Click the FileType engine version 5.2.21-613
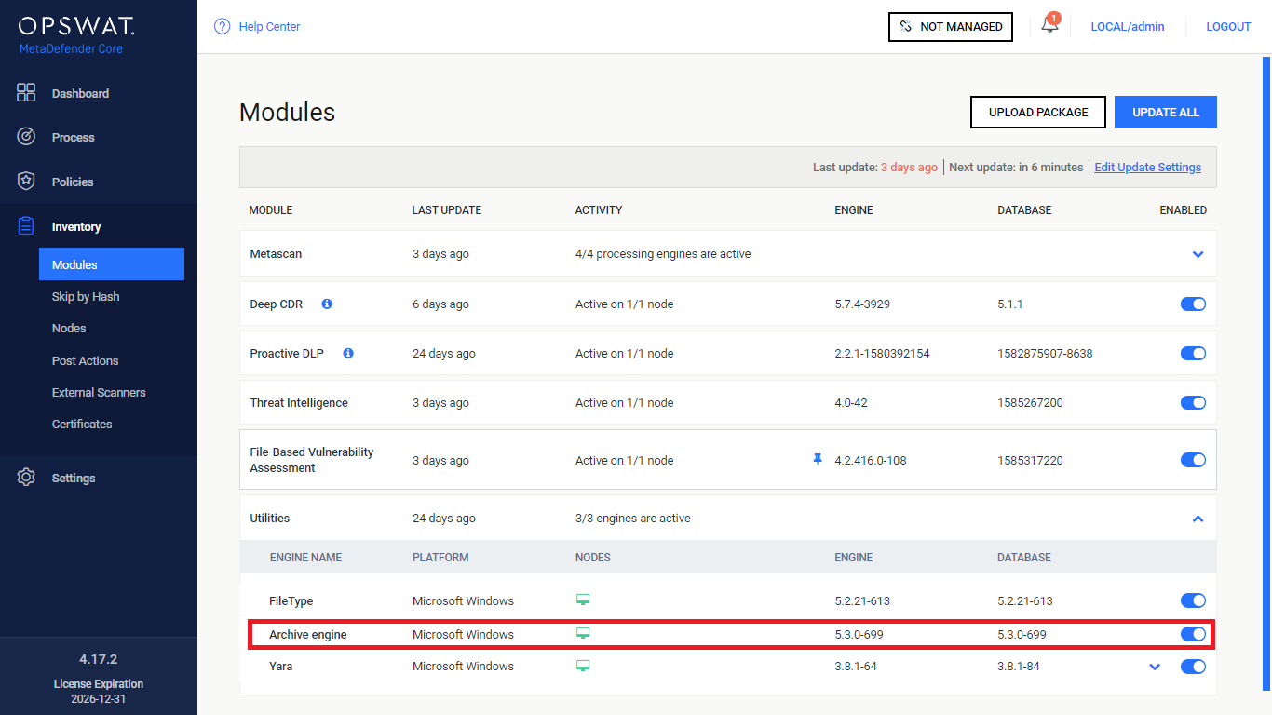Screen dimensions: 1272x715 [862, 601]
